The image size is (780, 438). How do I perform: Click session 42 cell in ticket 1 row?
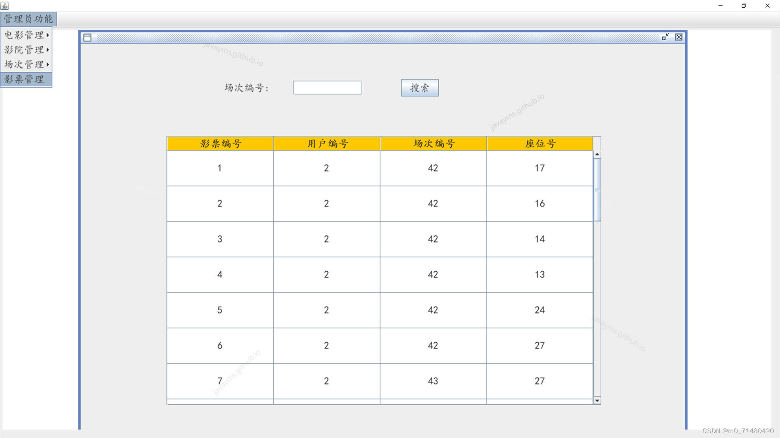pos(433,168)
